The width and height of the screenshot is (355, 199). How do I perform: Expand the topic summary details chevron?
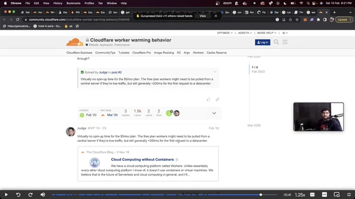click(x=214, y=113)
